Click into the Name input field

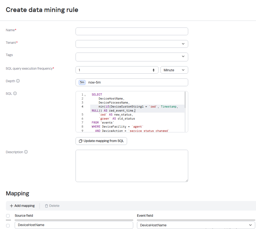coord(132,31)
